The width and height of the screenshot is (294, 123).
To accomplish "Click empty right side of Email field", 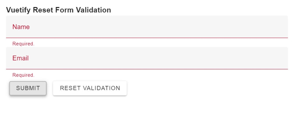I will tap(265, 58).
